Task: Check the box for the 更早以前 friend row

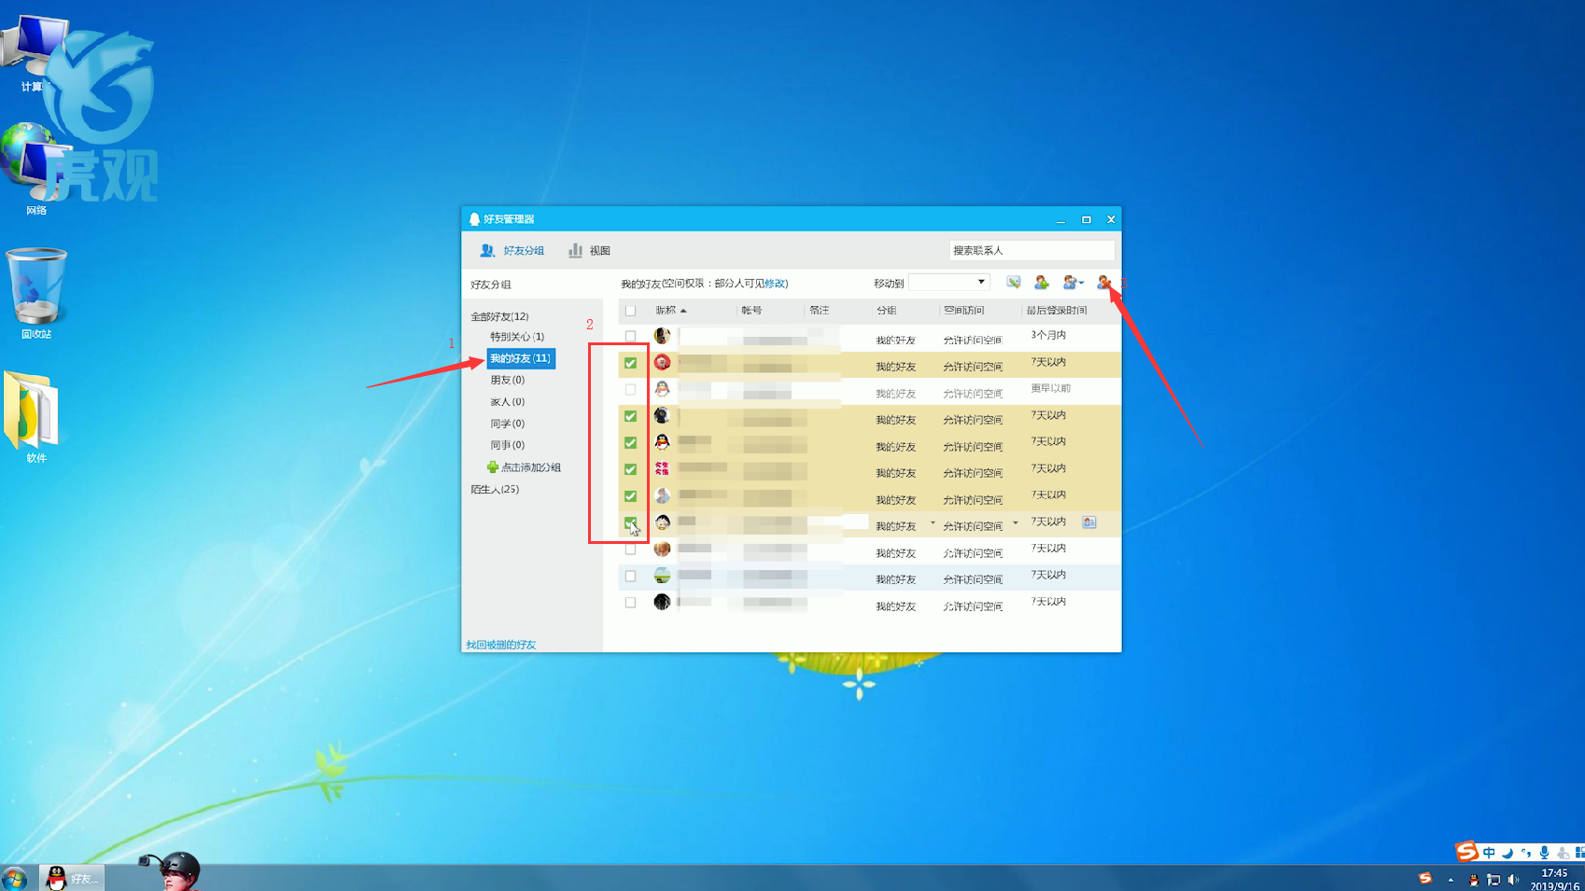Action: 630,389
